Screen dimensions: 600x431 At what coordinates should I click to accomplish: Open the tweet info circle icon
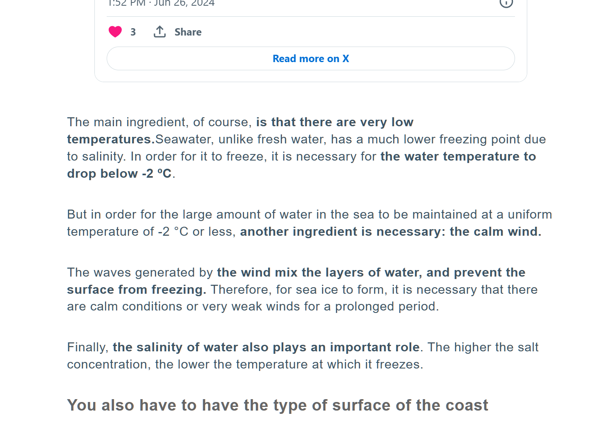506,3
